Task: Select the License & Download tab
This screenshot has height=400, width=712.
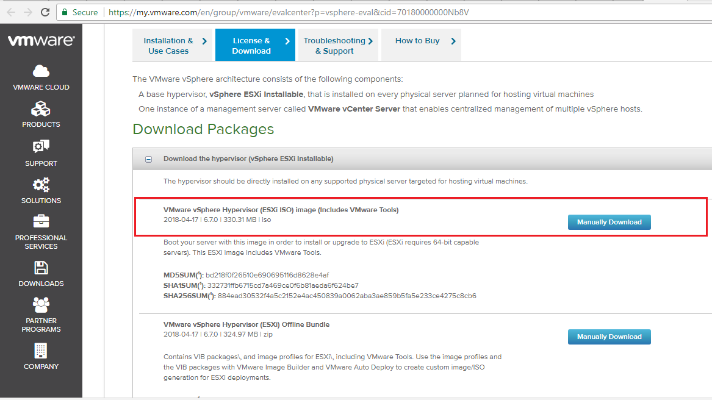Action: click(255, 45)
